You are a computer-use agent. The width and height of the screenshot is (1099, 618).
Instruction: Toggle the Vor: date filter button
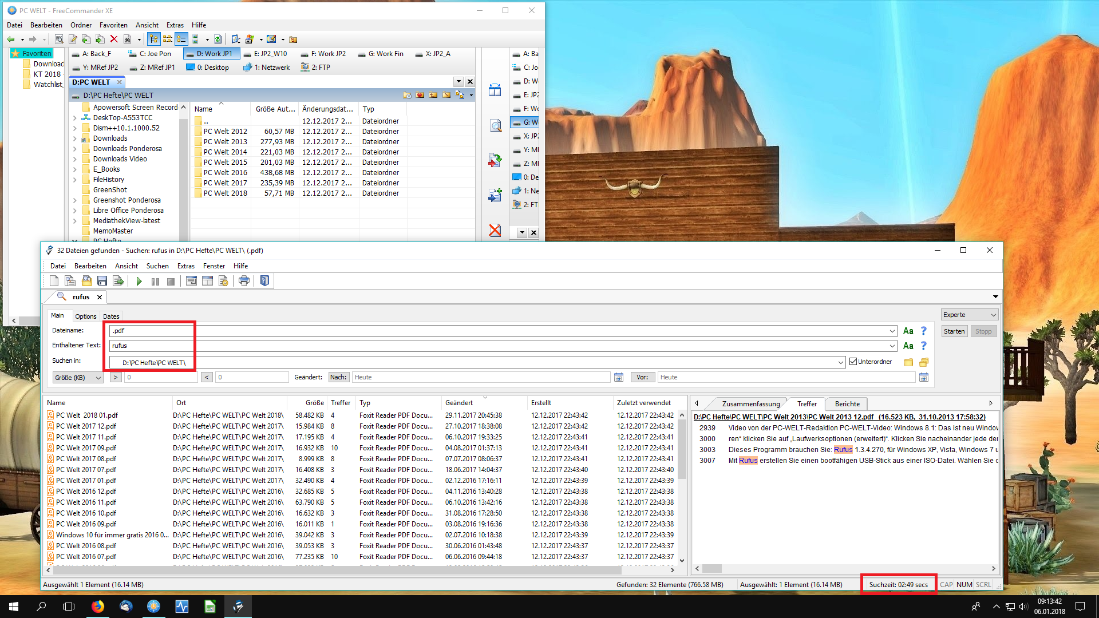coord(642,377)
